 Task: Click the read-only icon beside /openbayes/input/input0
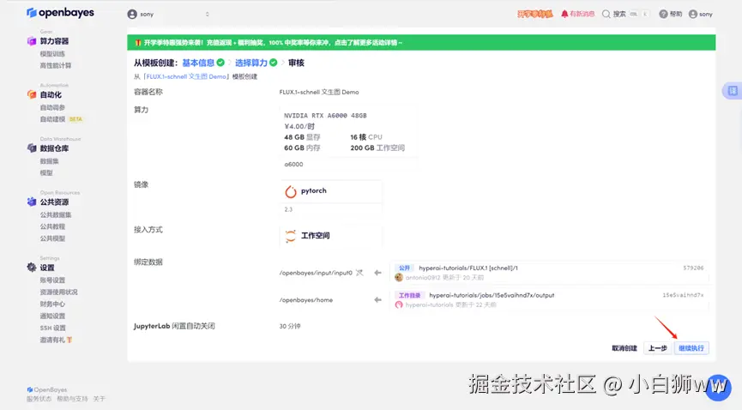[359, 273]
